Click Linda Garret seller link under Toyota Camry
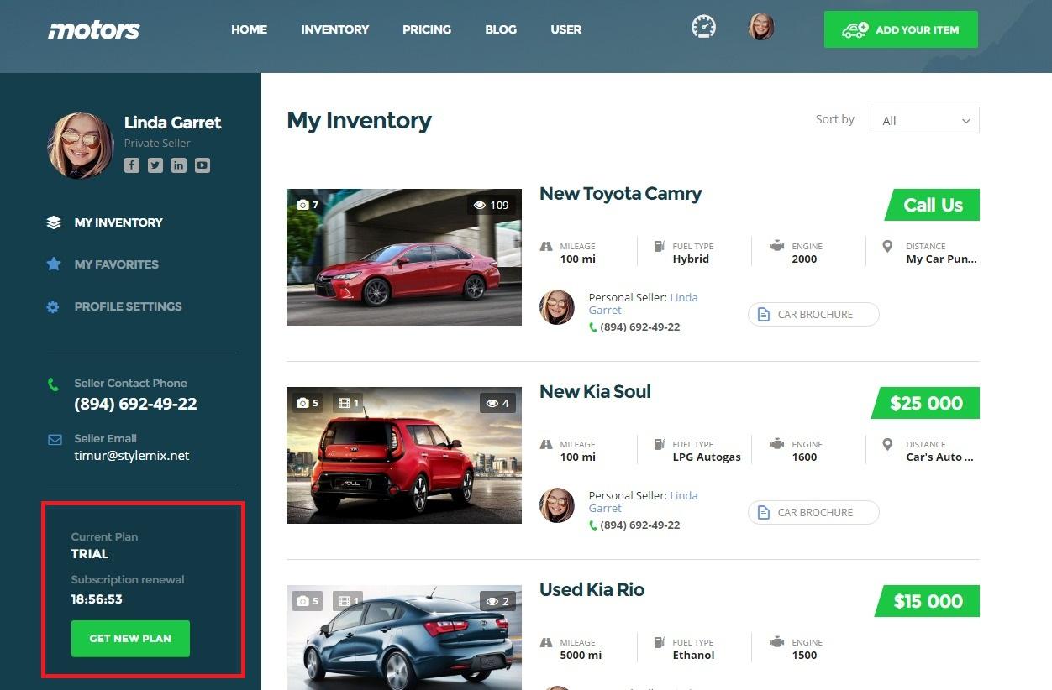Screen dimensions: 1052x690 click(x=643, y=304)
